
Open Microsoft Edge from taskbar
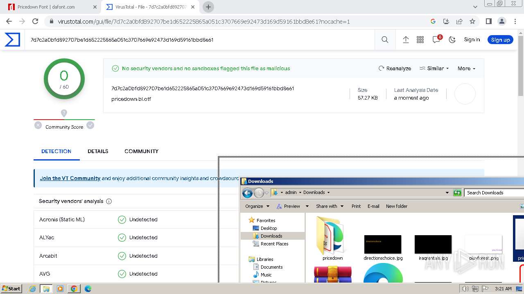tap(88, 289)
